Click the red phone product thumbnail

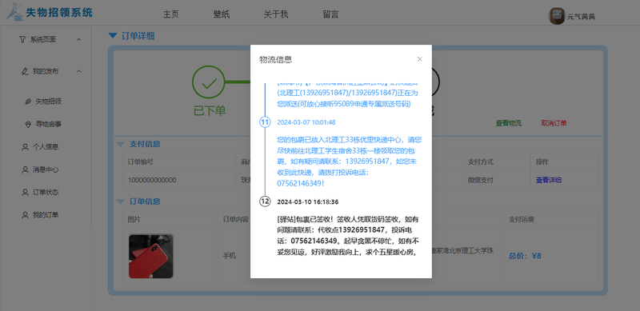(x=151, y=257)
